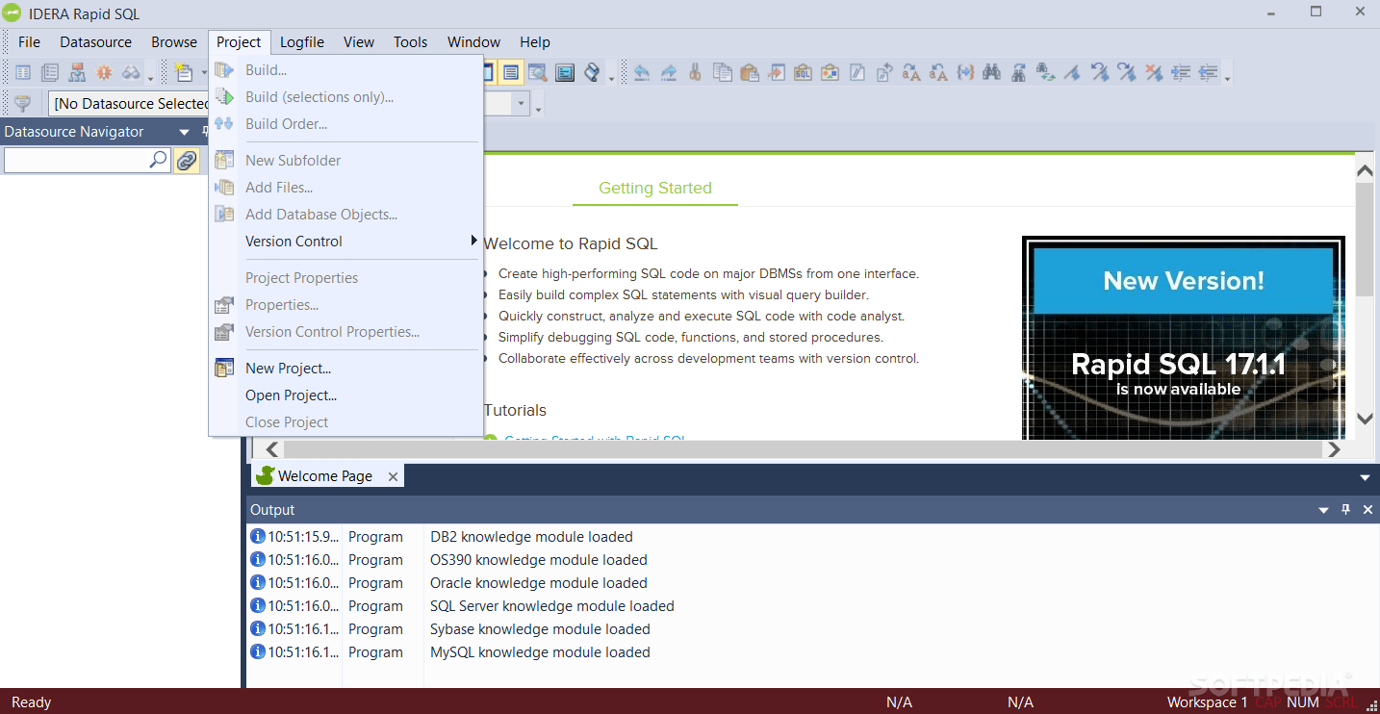Click the Copy documents icon

tap(722, 72)
